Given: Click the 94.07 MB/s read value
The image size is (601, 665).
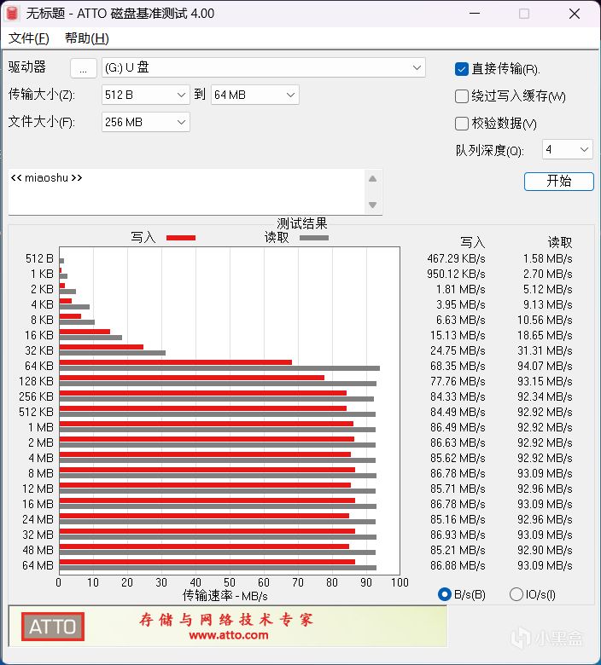Looking at the screenshot, I should pos(545,366).
